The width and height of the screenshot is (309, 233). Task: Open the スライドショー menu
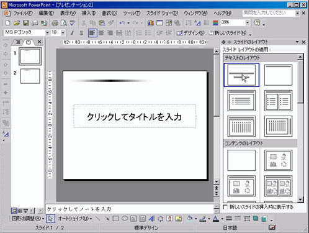coord(162,13)
